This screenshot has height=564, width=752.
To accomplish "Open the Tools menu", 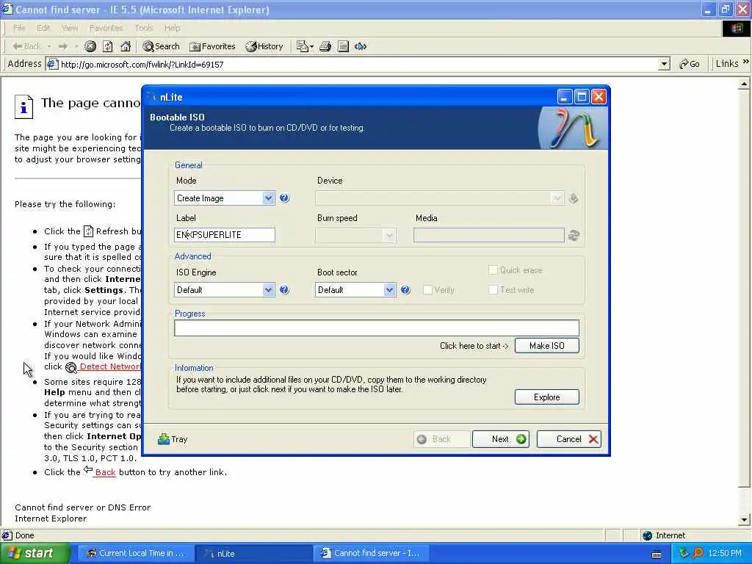I will pyautogui.click(x=143, y=28).
